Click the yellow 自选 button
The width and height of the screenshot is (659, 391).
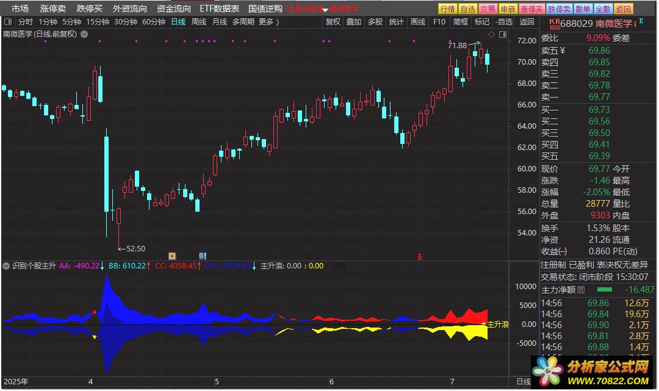(468, 9)
